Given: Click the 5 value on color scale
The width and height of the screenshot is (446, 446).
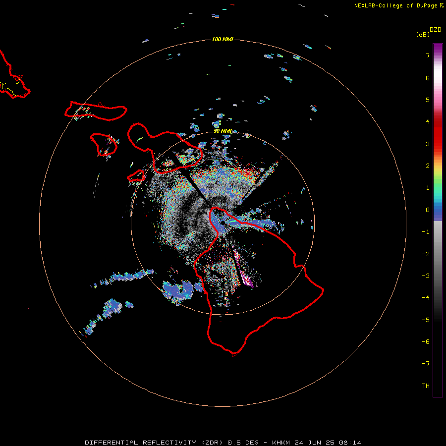Looking at the screenshot, I should pos(428,100).
